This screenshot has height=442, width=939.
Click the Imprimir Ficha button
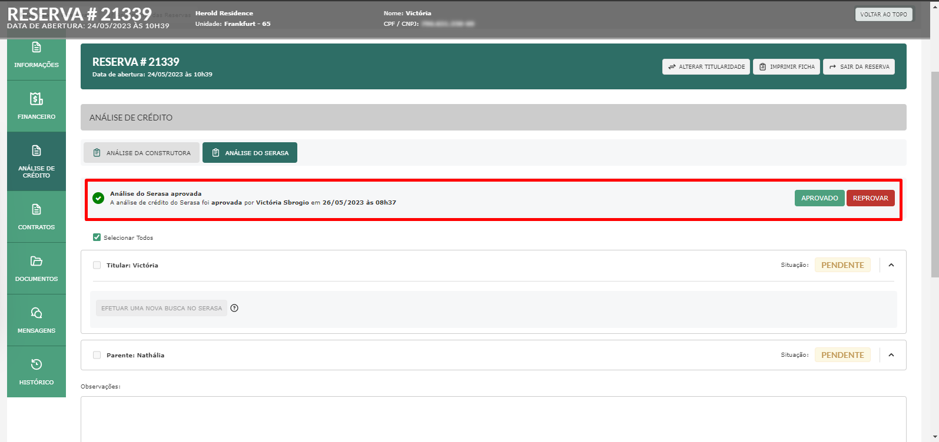tap(787, 67)
